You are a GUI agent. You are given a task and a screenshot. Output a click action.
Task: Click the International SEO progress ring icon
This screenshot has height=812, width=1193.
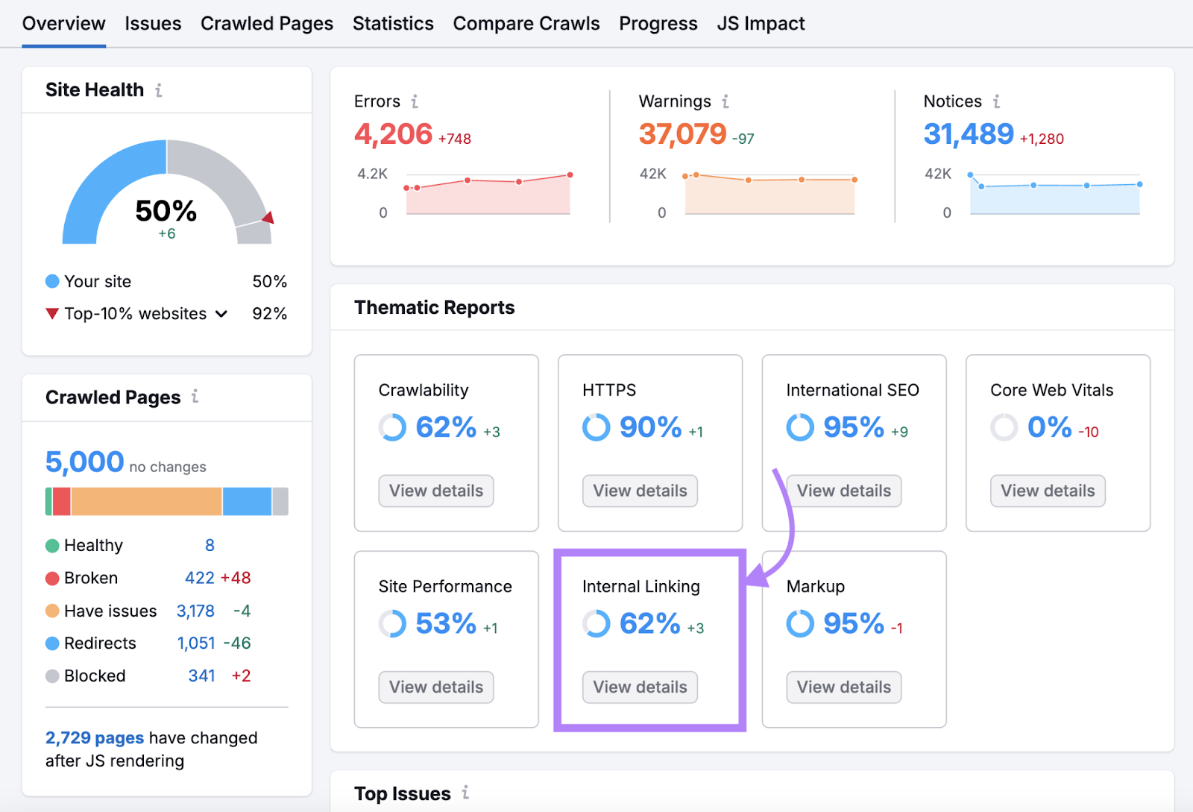800,427
